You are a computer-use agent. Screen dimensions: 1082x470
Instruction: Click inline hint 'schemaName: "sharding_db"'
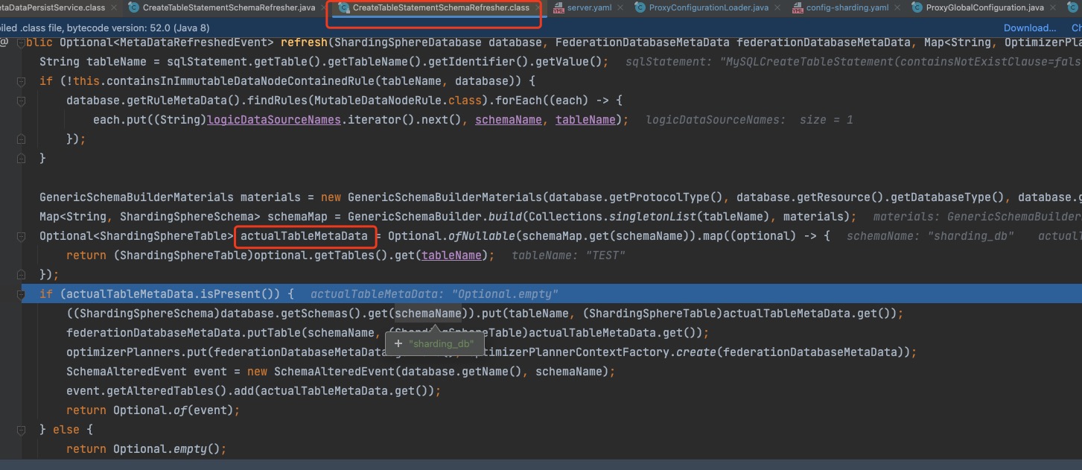[x=931, y=236]
